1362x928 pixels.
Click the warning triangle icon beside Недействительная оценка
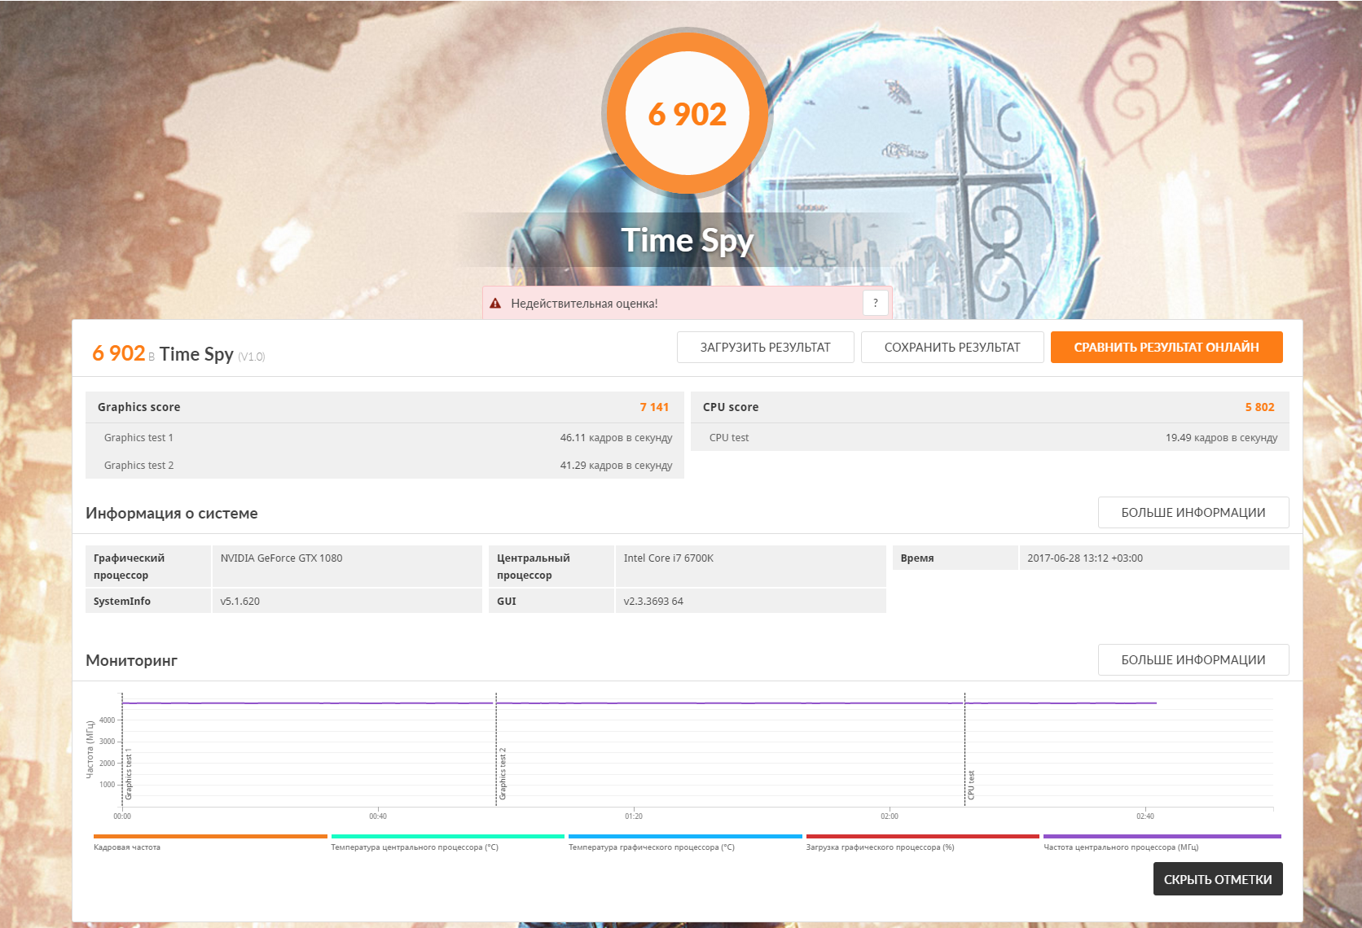click(495, 304)
